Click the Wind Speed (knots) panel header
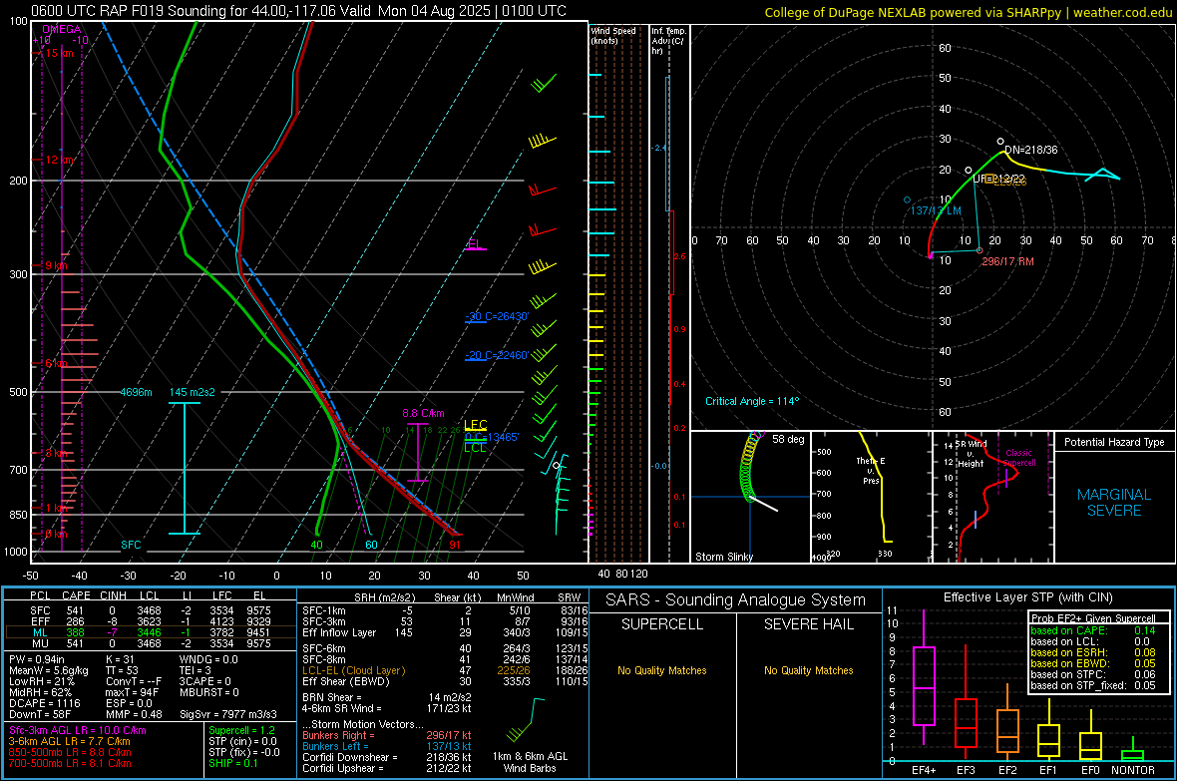This screenshot has height=781, width=1177. click(x=613, y=35)
